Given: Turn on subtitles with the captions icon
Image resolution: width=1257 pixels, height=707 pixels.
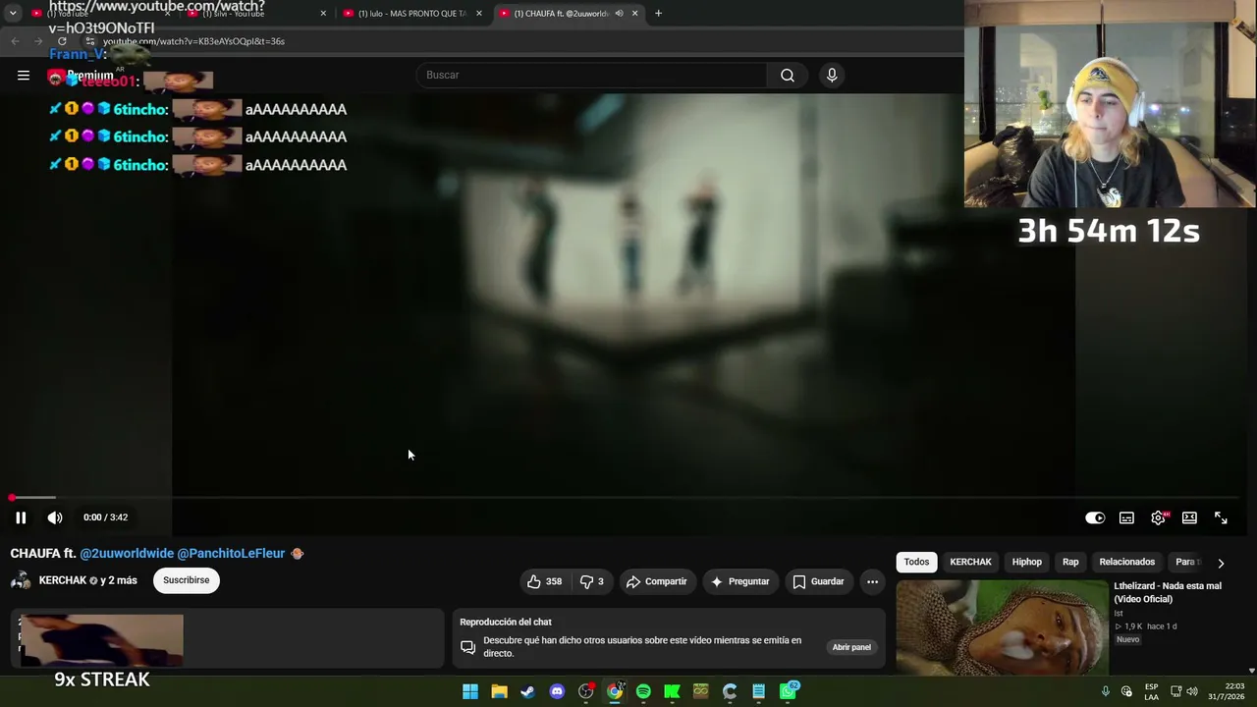Looking at the screenshot, I should click(x=1126, y=517).
